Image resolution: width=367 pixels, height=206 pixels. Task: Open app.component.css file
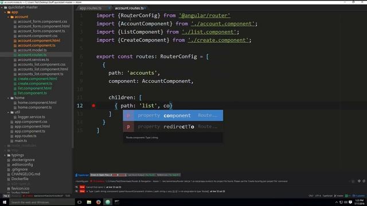coord(31,122)
